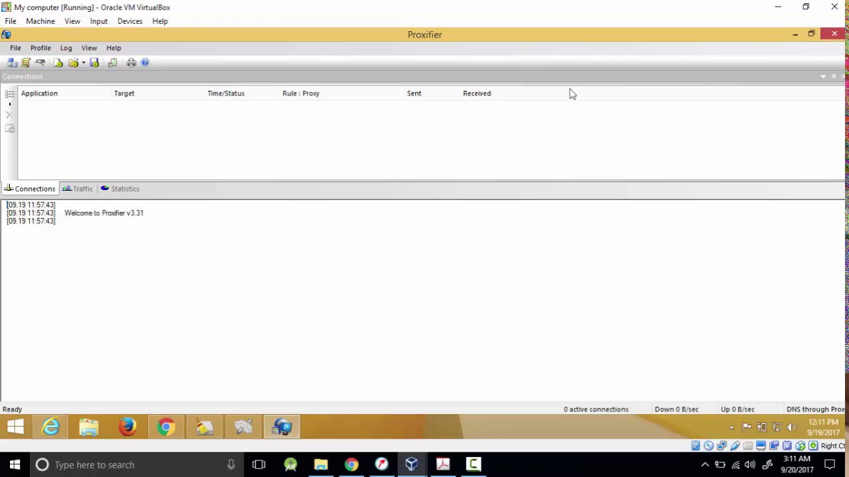Open broom cleaner app in guest taskbar

coord(204,427)
